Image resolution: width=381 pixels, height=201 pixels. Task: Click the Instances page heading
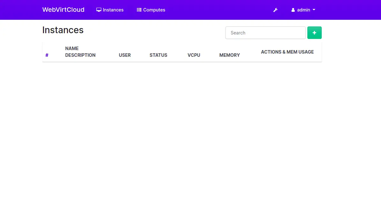(x=63, y=30)
